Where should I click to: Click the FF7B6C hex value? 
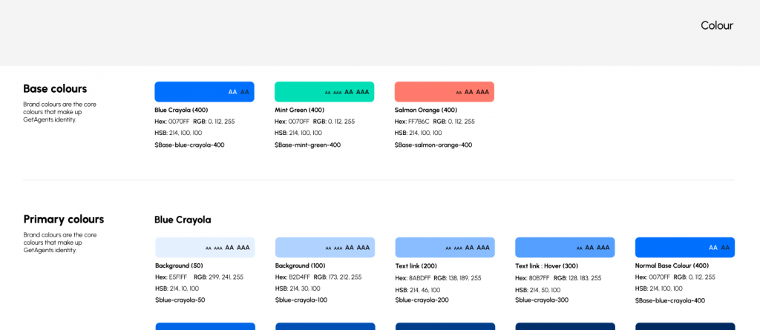click(419, 122)
